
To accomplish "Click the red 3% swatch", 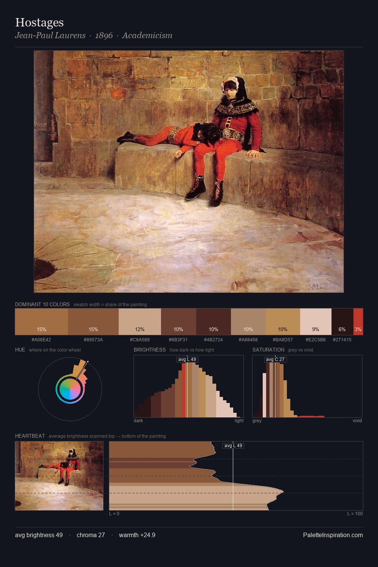I will point(358,322).
